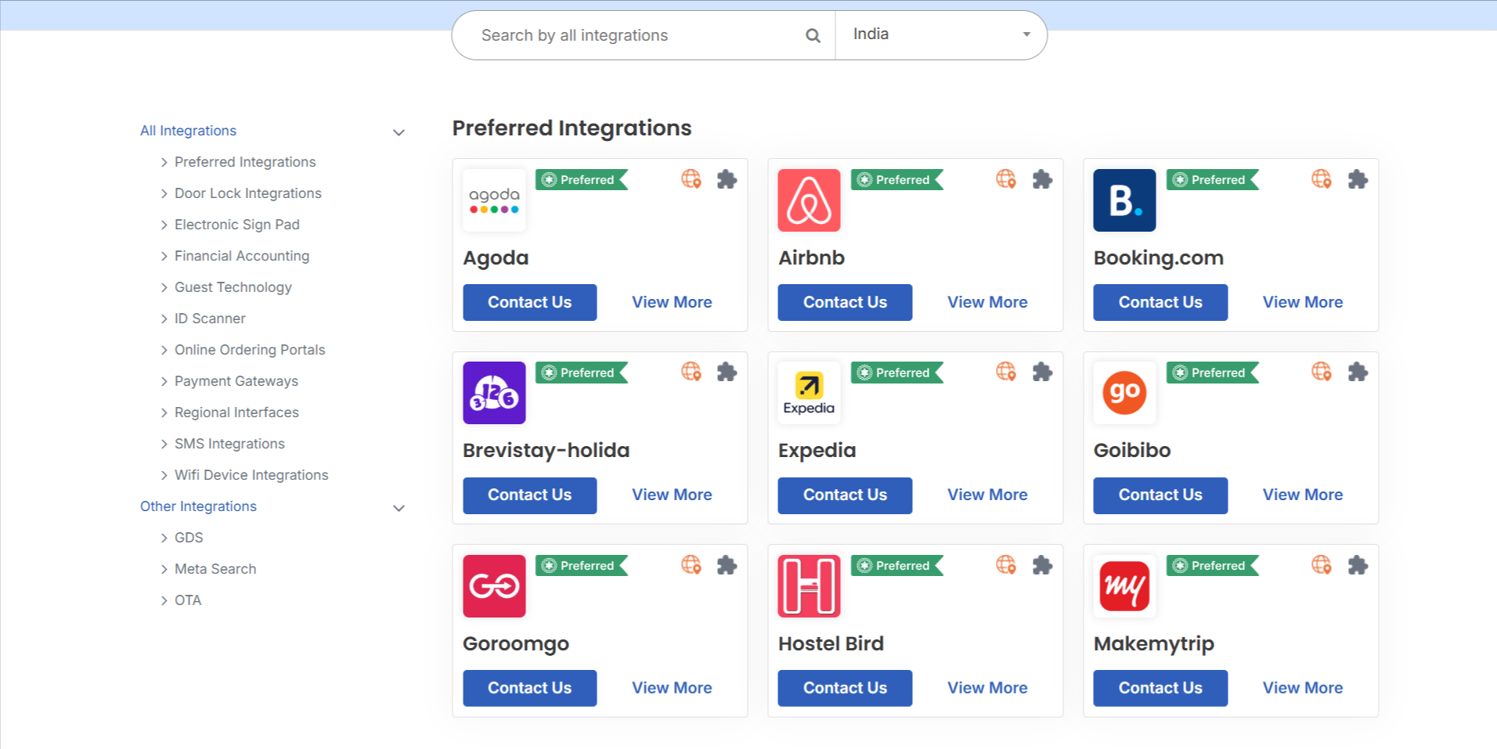This screenshot has height=749, width=1497.
Task: Click the Other Integrations heading link
Action: click(x=198, y=506)
